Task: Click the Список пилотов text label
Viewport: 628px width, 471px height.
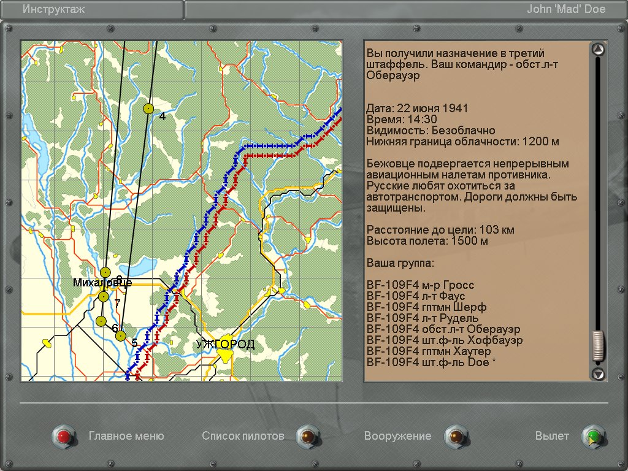Action: tap(243, 436)
